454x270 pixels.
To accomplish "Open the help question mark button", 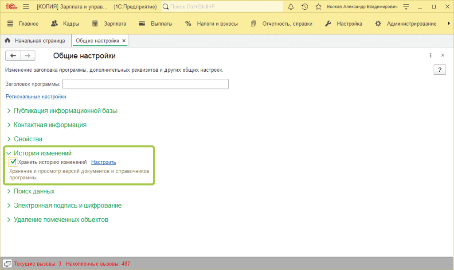I will coord(439,70).
